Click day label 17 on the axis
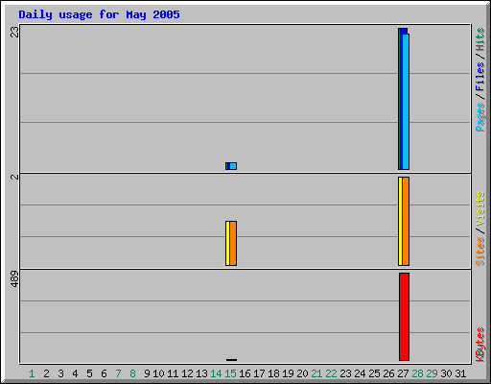Image resolution: width=491 pixels, height=384 pixels. click(x=259, y=373)
